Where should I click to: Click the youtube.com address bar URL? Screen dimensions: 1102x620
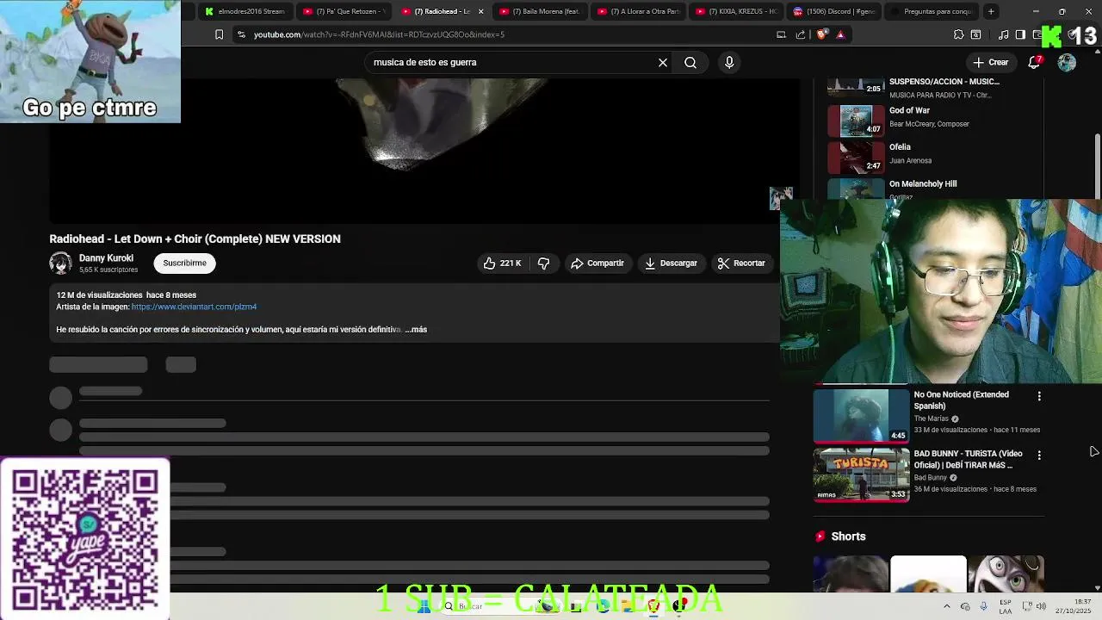coord(379,34)
